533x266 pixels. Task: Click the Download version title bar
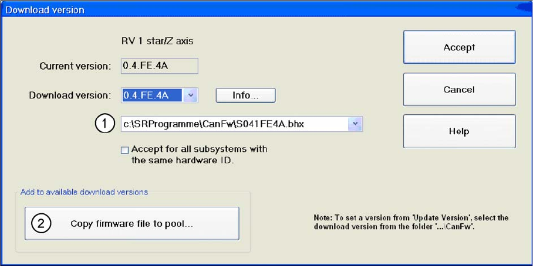pyautogui.click(x=266, y=9)
